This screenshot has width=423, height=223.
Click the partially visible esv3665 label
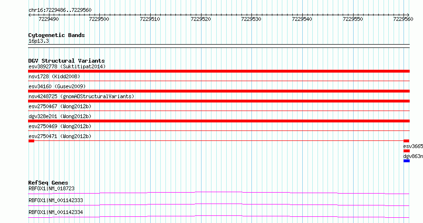coord(413,146)
